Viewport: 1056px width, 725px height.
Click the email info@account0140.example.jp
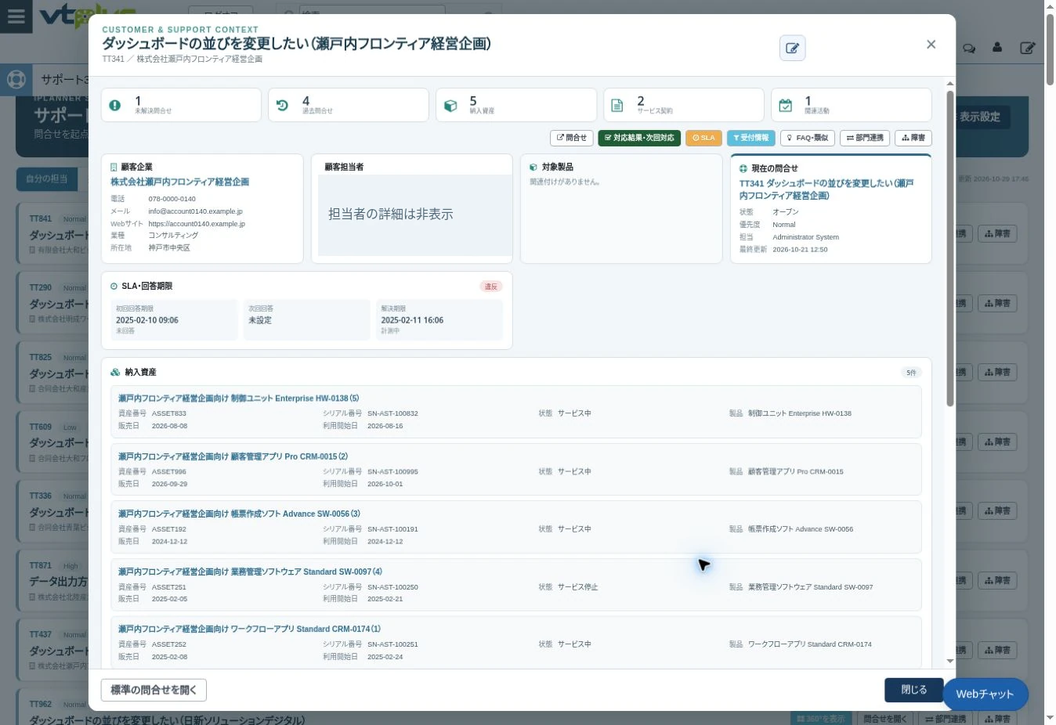pyautogui.click(x=196, y=211)
